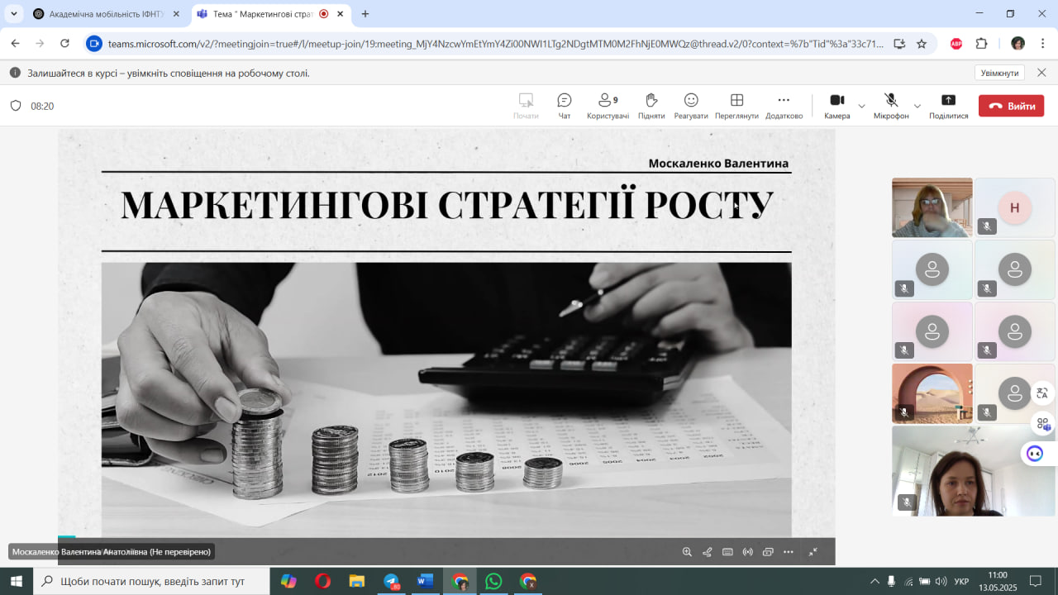
Task: Switch to the Академічна мобільність browser tab
Action: [104, 14]
